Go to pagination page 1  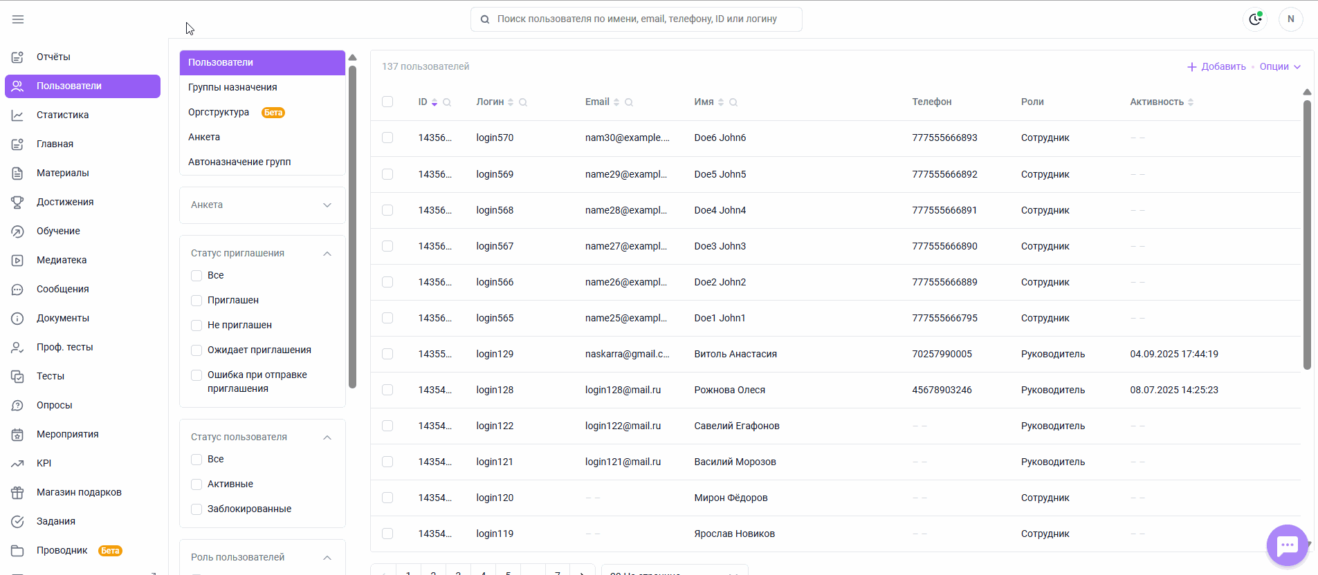pyautogui.click(x=408, y=571)
